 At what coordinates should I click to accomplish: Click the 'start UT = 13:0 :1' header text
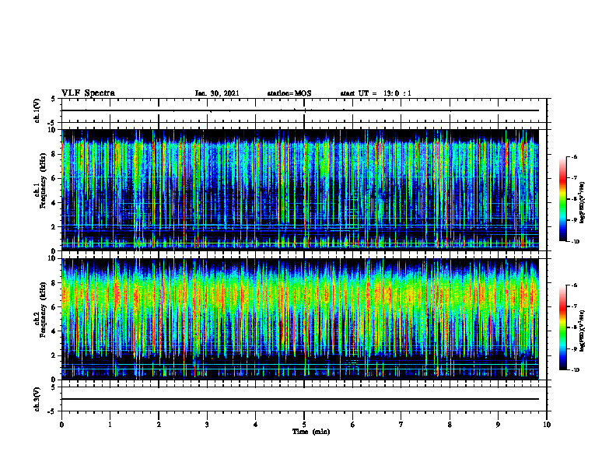(376, 93)
